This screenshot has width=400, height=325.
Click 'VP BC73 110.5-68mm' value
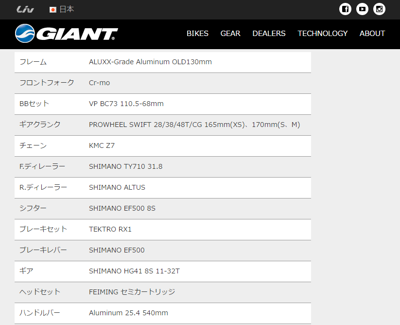(126, 104)
